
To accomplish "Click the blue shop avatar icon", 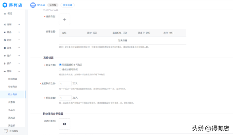I will coord(33,5).
